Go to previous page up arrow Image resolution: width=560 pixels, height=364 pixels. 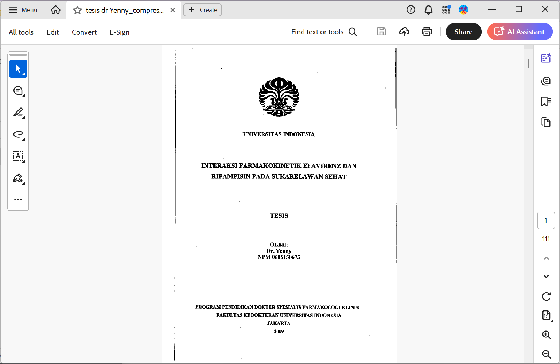pos(546,258)
